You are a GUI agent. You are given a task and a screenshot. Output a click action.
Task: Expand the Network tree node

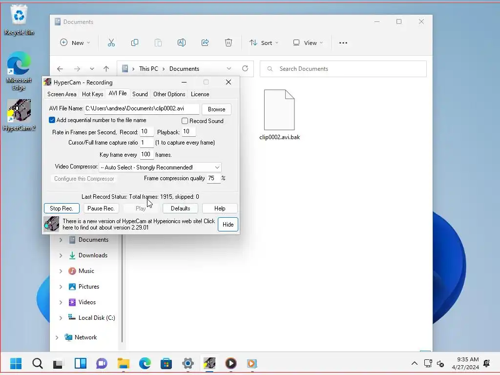57,337
